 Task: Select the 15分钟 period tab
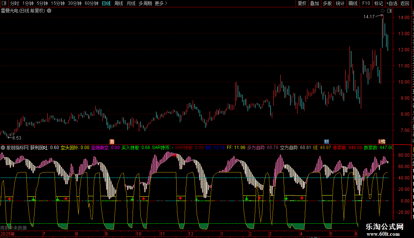(x=58, y=3)
